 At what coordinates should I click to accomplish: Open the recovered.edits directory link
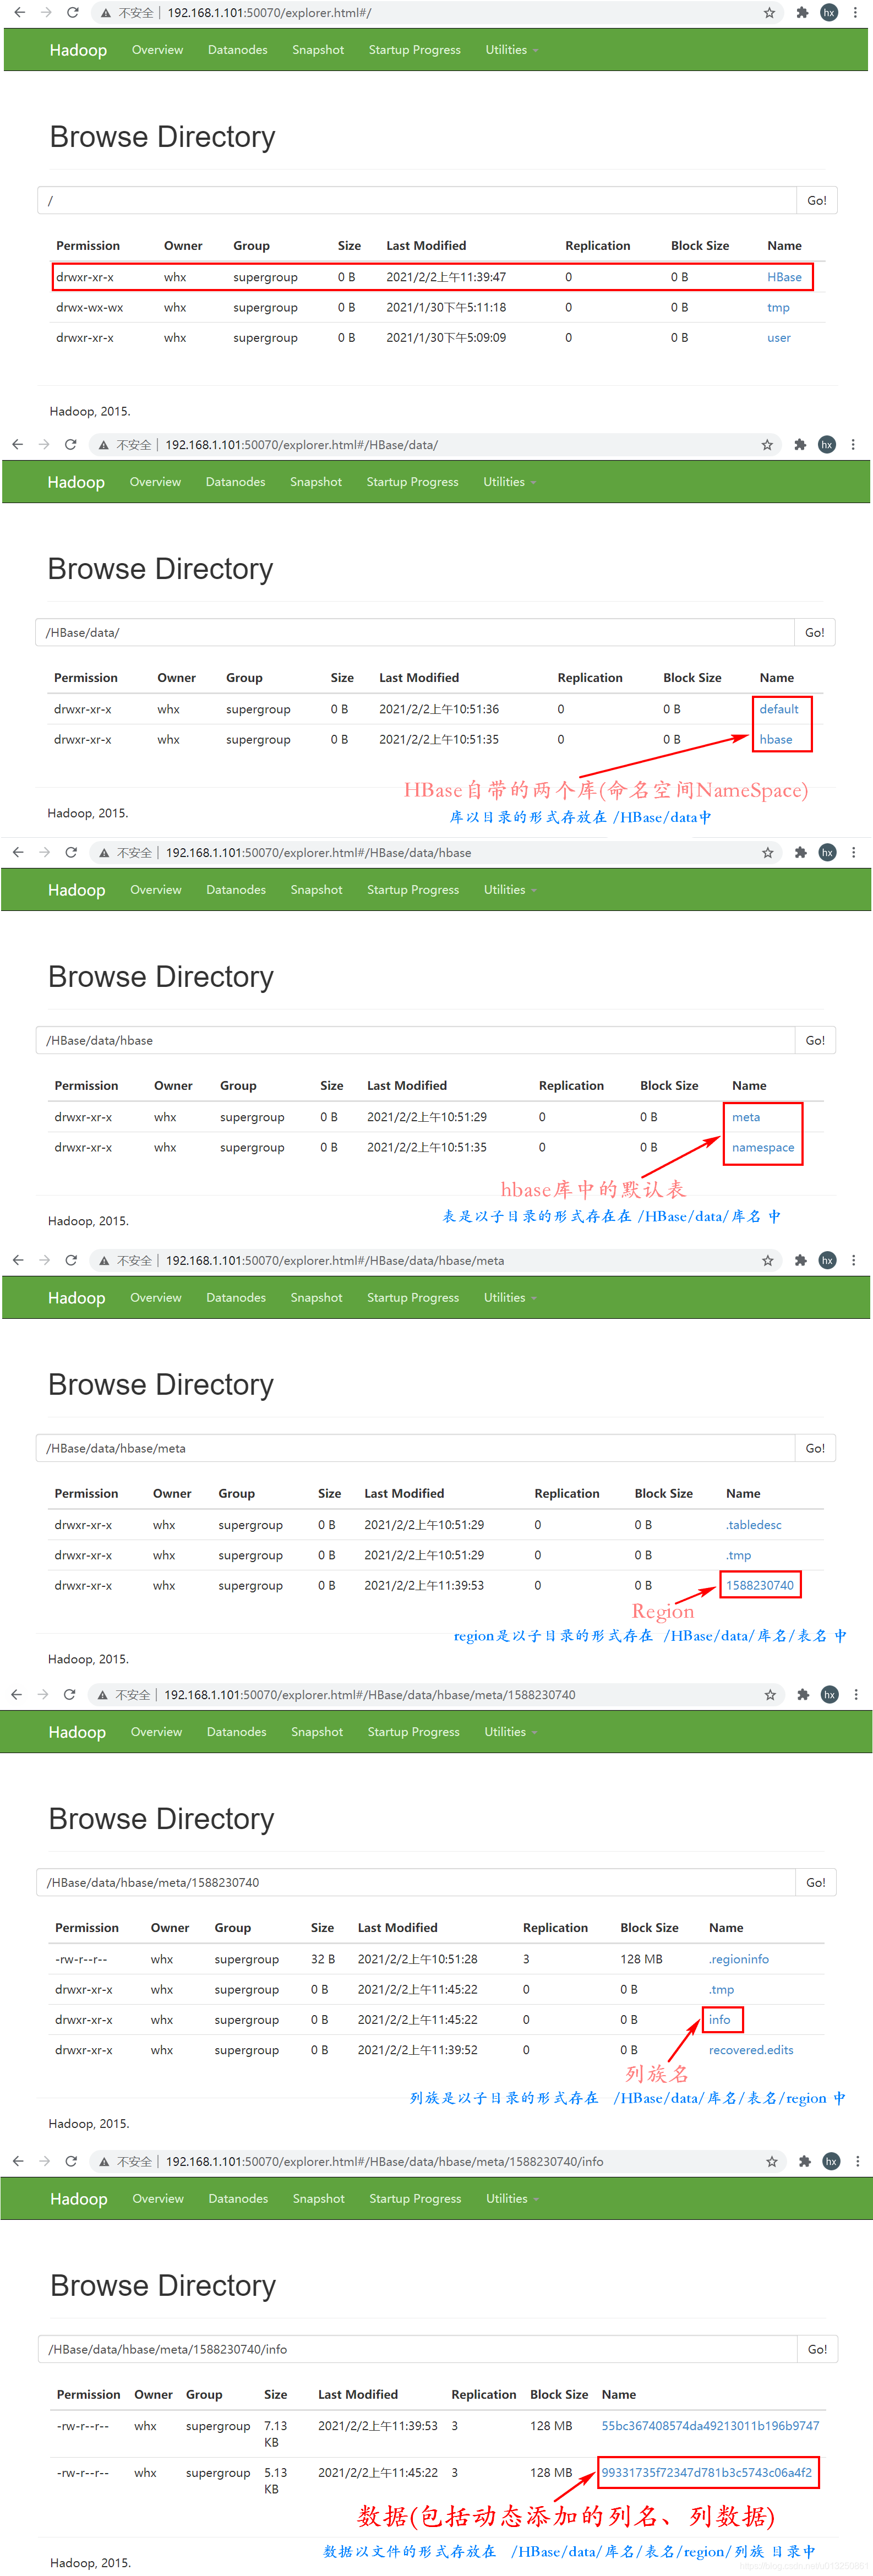(x=751, y=2050)
